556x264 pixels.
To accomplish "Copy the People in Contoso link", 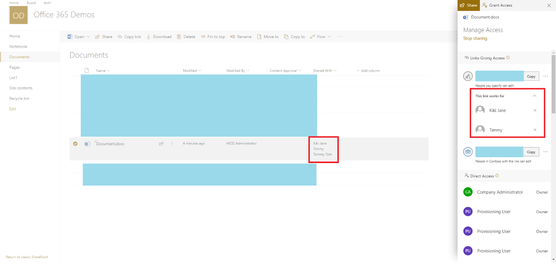I will point(531,152).
